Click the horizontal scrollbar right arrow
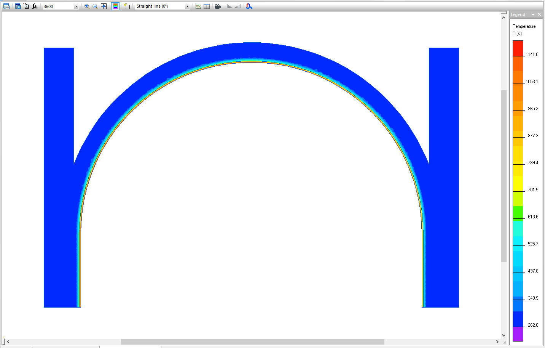This screenshot has height=348, width=545. (x=497, y=342)
